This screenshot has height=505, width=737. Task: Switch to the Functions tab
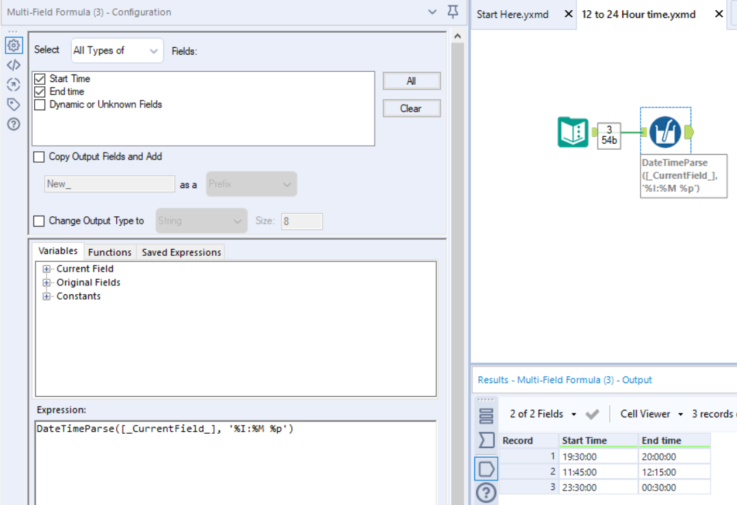pyautogui.click(x=109, y=252)
